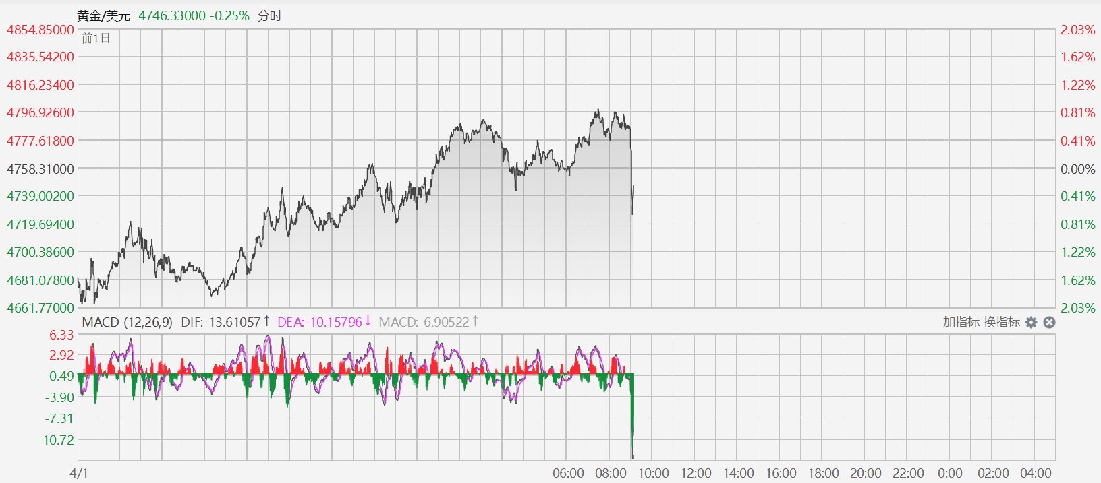
Task: Select the DIF value label
Action: coord(225,322)
